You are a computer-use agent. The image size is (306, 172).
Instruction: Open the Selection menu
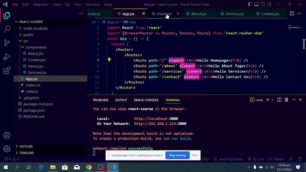tap(41, 4)
